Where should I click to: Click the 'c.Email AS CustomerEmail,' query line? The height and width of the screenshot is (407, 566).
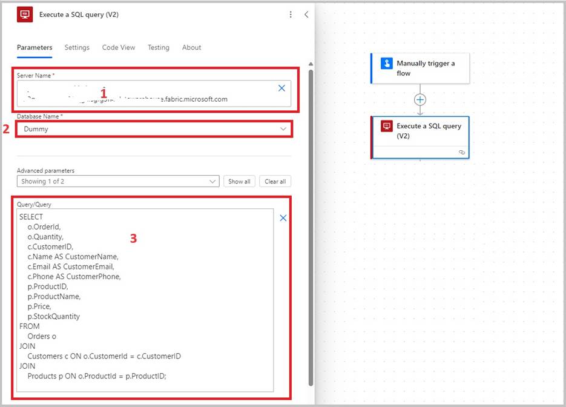pos(71,266)
